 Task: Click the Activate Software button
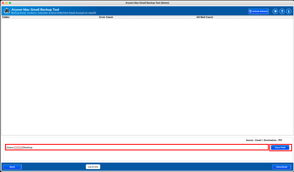258,11
